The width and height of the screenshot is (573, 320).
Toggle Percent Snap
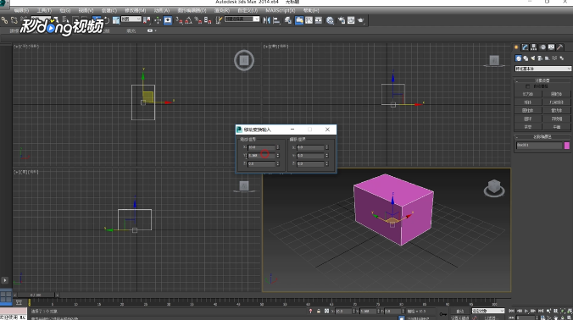[198, 20]
